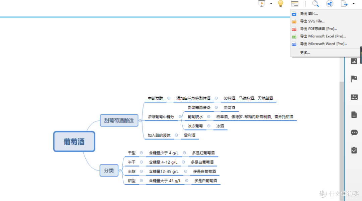Collapse the 含糖量少于 4 g/L subtopic
This screenshot has width=362, height=201.
[184, 153]
